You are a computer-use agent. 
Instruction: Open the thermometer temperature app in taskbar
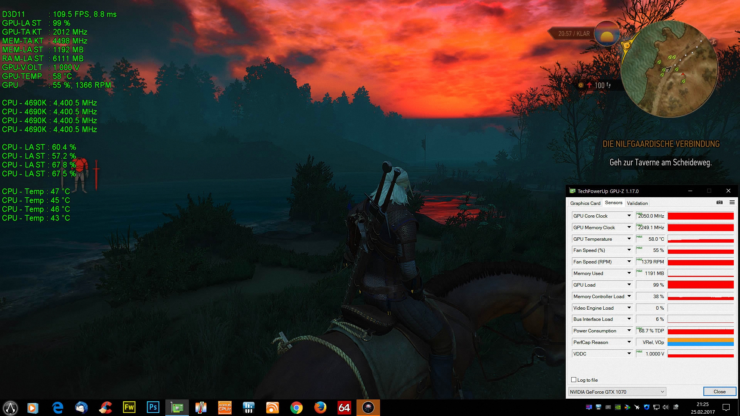pyautogui.click(x=201, y=408)
